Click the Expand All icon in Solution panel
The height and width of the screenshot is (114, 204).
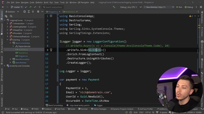[29, 12]
